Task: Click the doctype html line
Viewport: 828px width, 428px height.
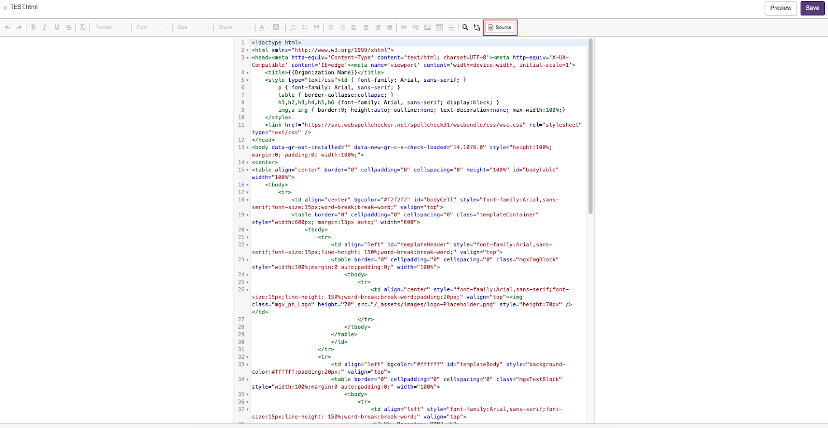Action: tap(276, 42)
